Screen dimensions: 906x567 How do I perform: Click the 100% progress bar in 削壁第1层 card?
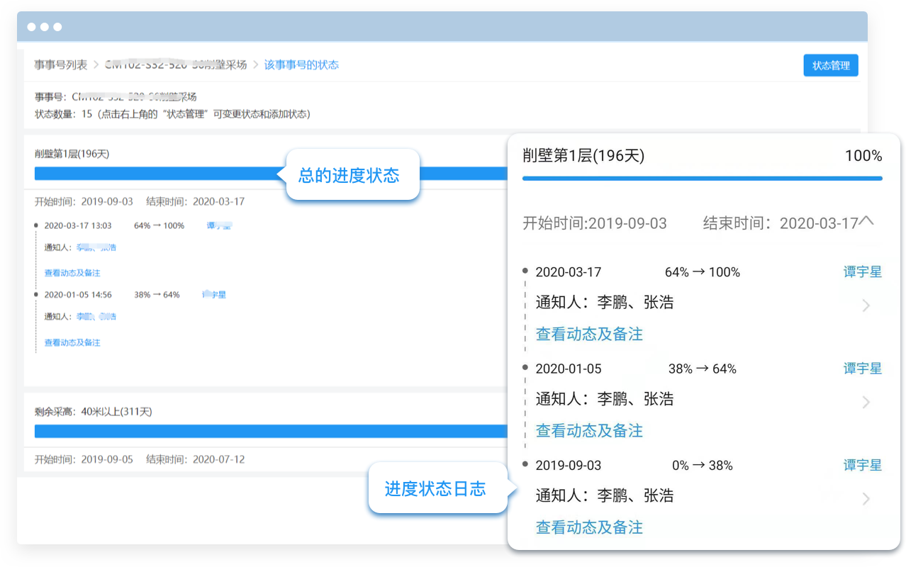click(x=702, y=179)
